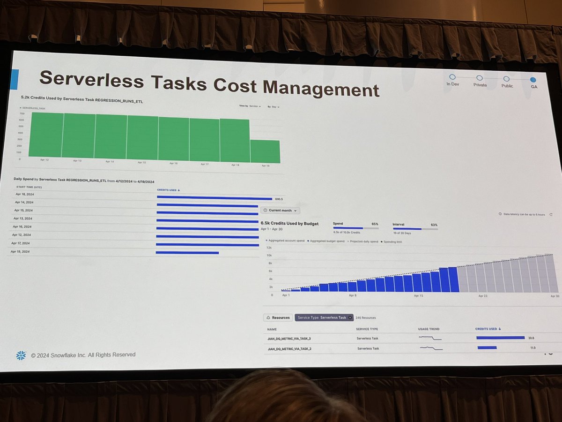The image size is (562, 422).
Task: Click the START TIME (UTC) column header
Action: coord(28,187)
